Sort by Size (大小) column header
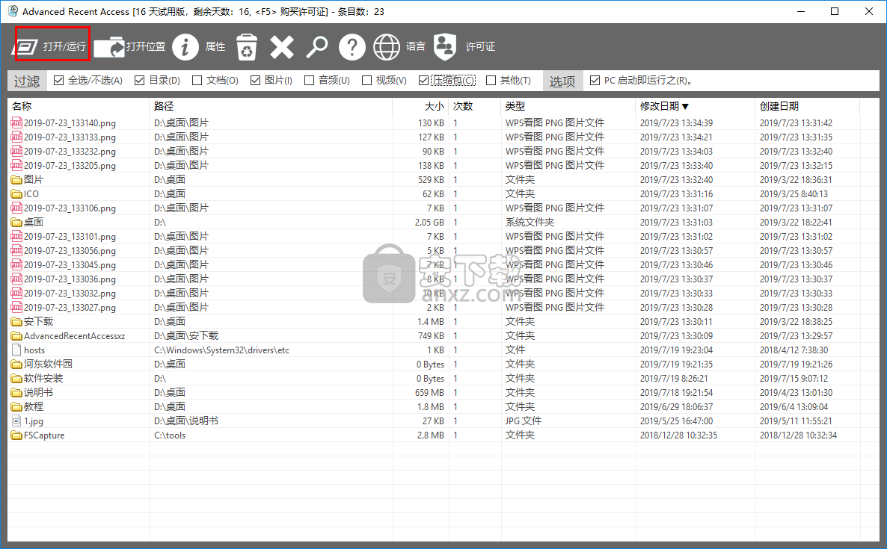Image resolution: width=887 pixels, height=549 pixels. click(420, 106)
